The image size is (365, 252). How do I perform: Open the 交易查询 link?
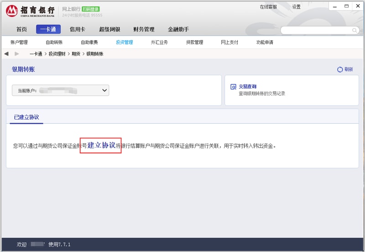pos(247,86)
